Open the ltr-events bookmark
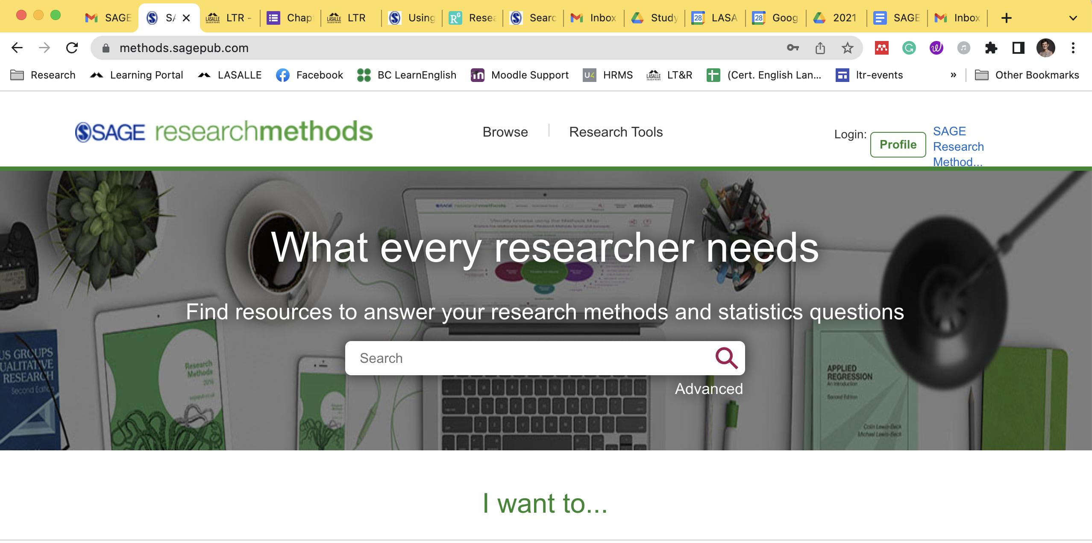Screen dimensions: 1092x543 click(x=870, y=75)
